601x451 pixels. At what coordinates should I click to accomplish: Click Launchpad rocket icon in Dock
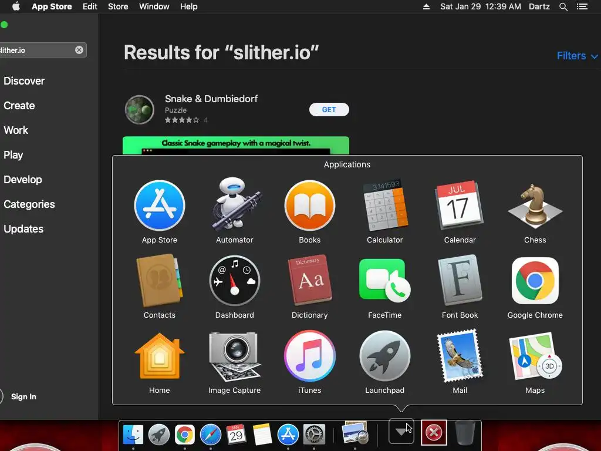[x=158, y=435]
